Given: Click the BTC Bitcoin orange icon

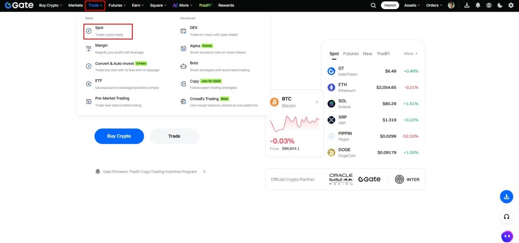Looking at the screenshot, I should click(274, 102).
